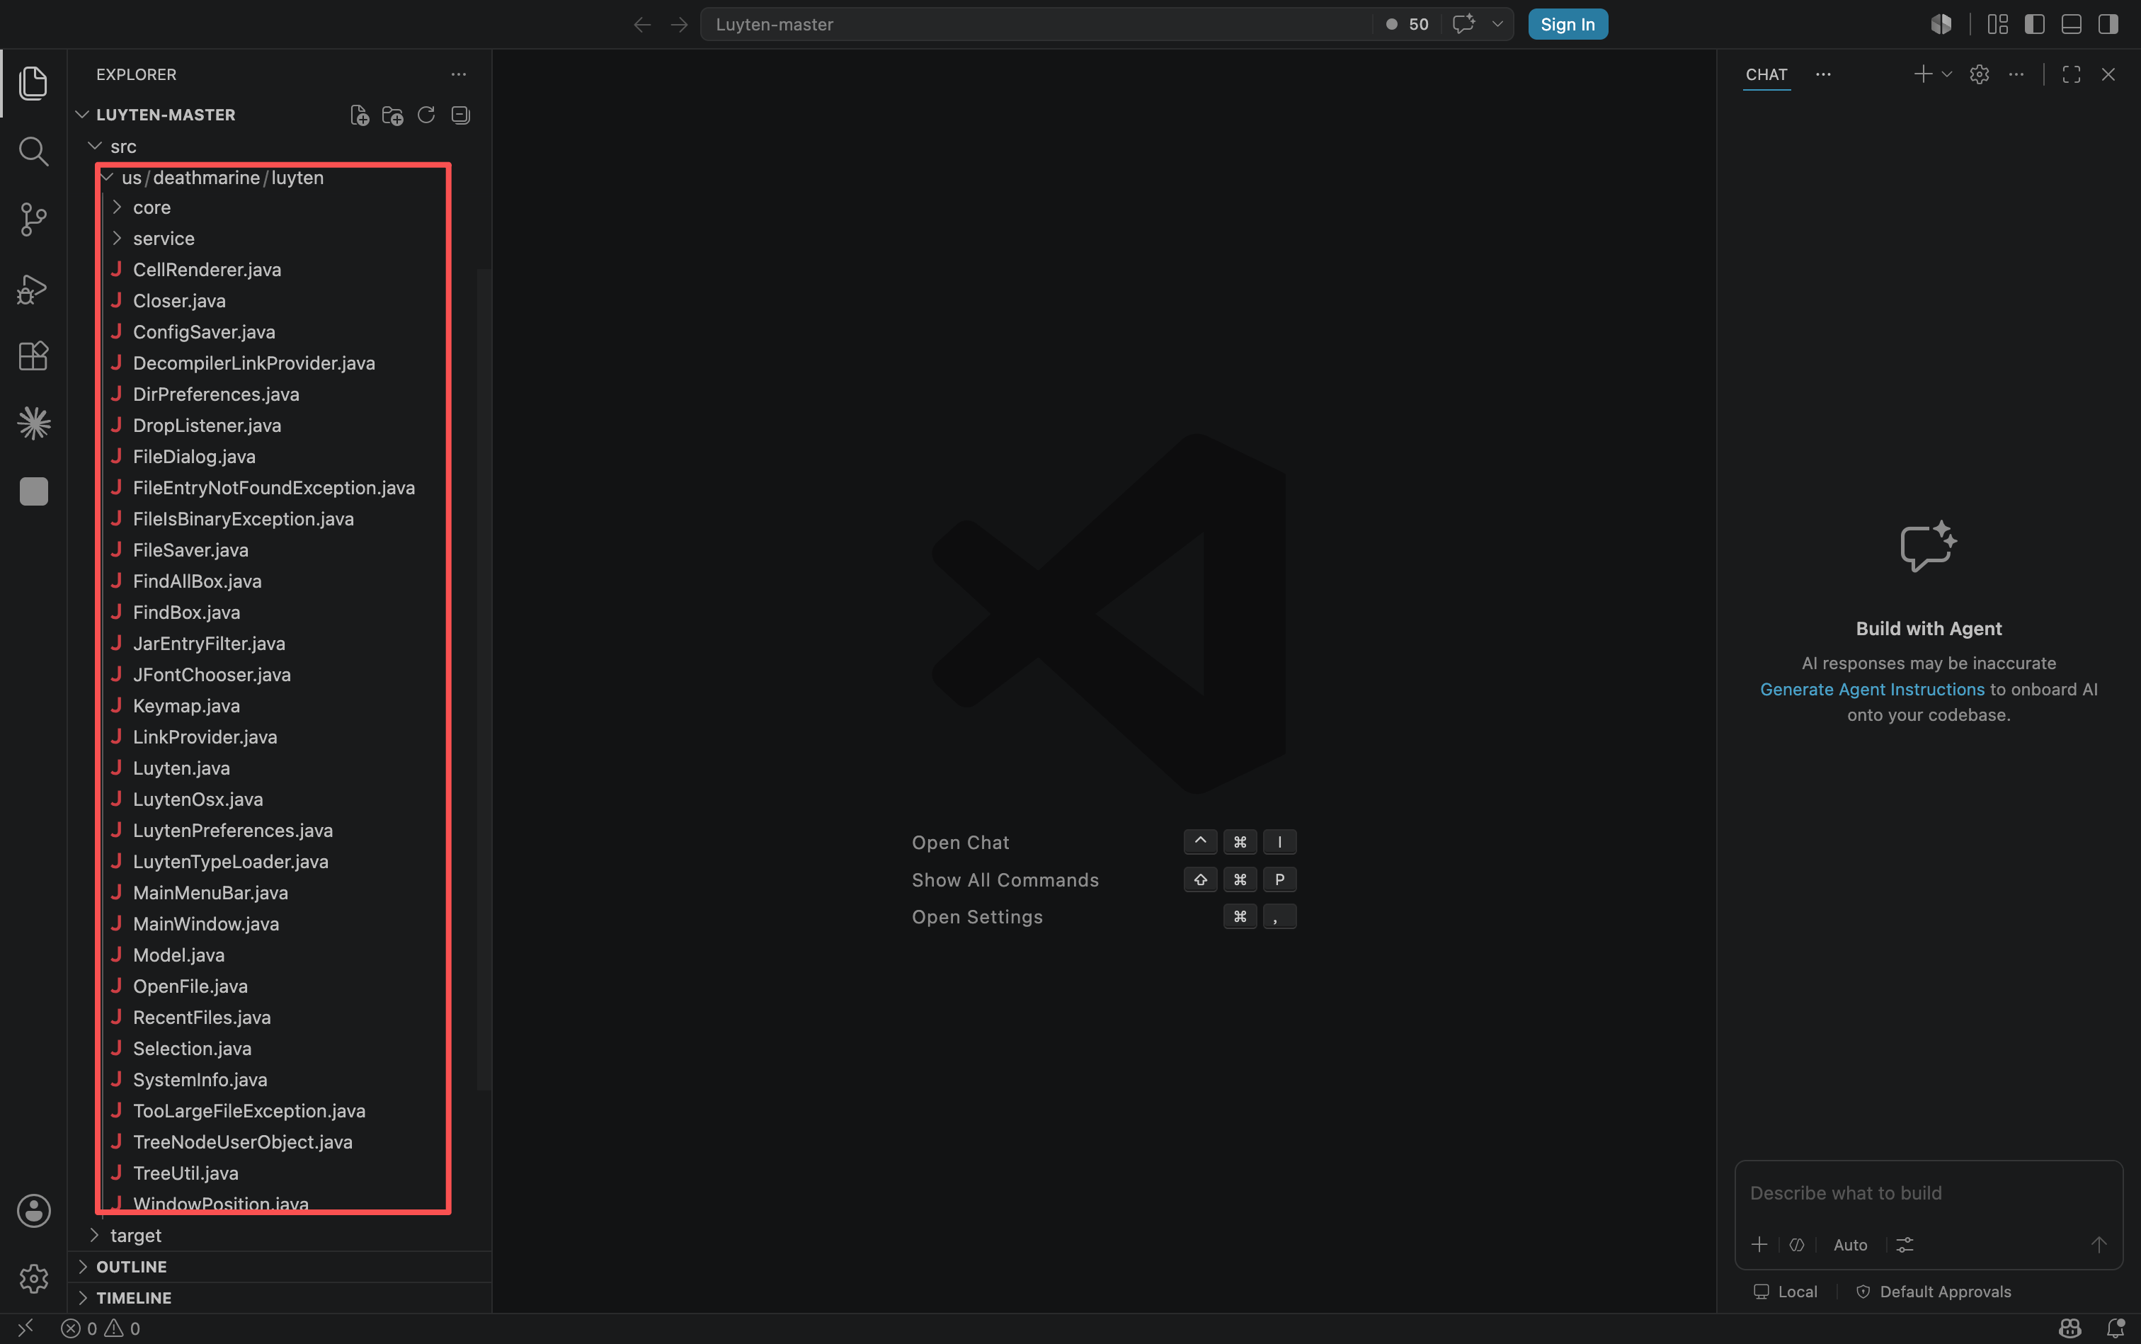The image size is (2141, 1344).
Task: Open the starburst extension icon in activity bar
Action: [33, 423]
